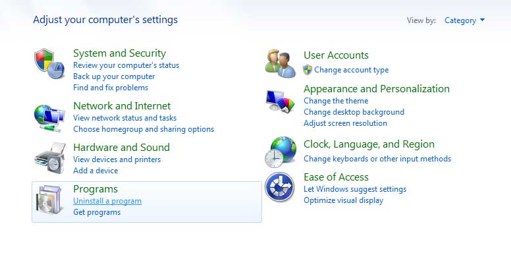Click the arrow next to Category
The image size is (511, 255).
pos(482,20)
